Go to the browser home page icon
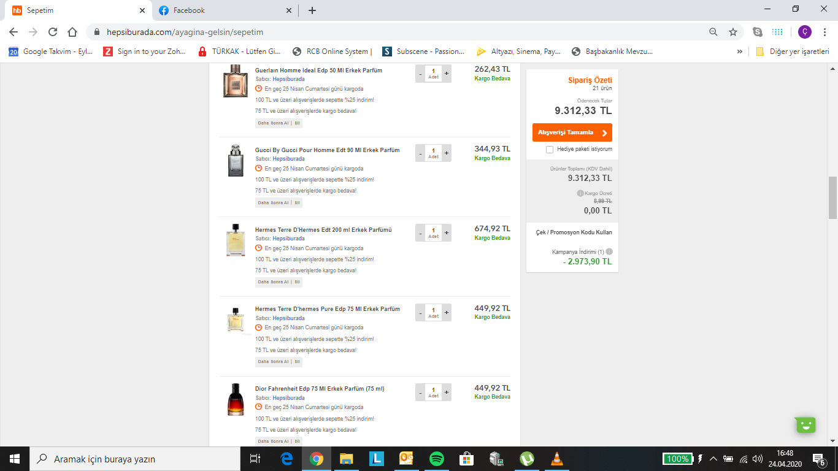This screenshot has height=471, width=838. point(72,32)
